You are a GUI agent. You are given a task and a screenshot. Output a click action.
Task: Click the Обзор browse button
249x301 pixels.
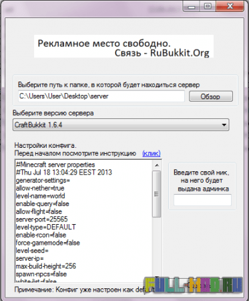point(211,96)
